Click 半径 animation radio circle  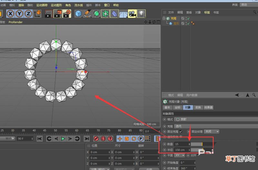tap(164, 150)
